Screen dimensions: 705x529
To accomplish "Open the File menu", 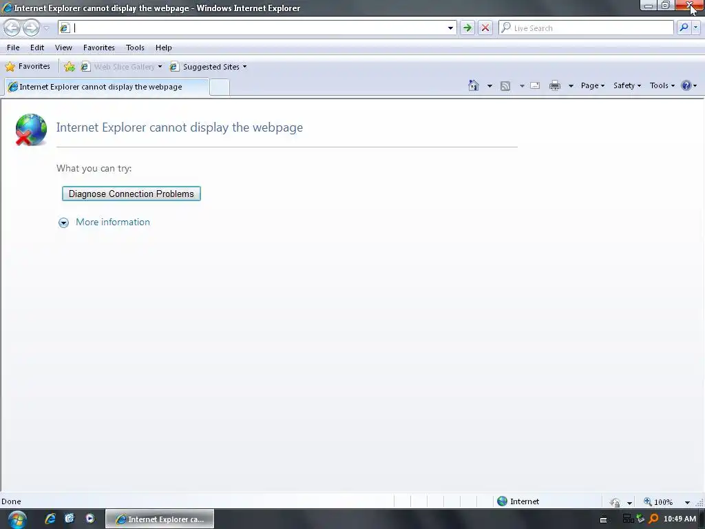I will pos(13,48).
